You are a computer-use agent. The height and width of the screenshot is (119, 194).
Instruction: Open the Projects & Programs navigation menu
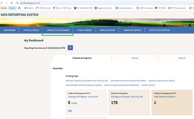(58, 30)
